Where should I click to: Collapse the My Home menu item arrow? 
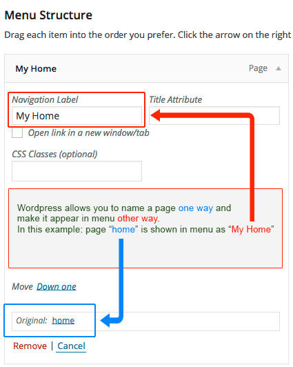(279, 68)
